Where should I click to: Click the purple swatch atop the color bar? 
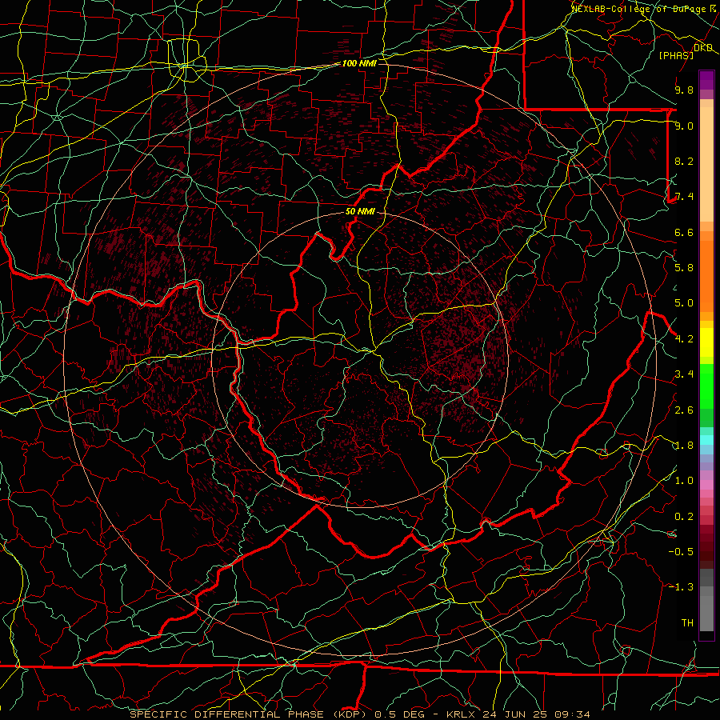(x=706, y=80)
